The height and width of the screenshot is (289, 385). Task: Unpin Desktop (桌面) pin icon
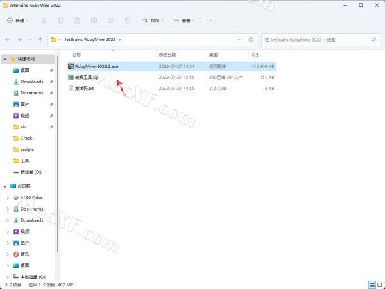(x=51, y=71)
